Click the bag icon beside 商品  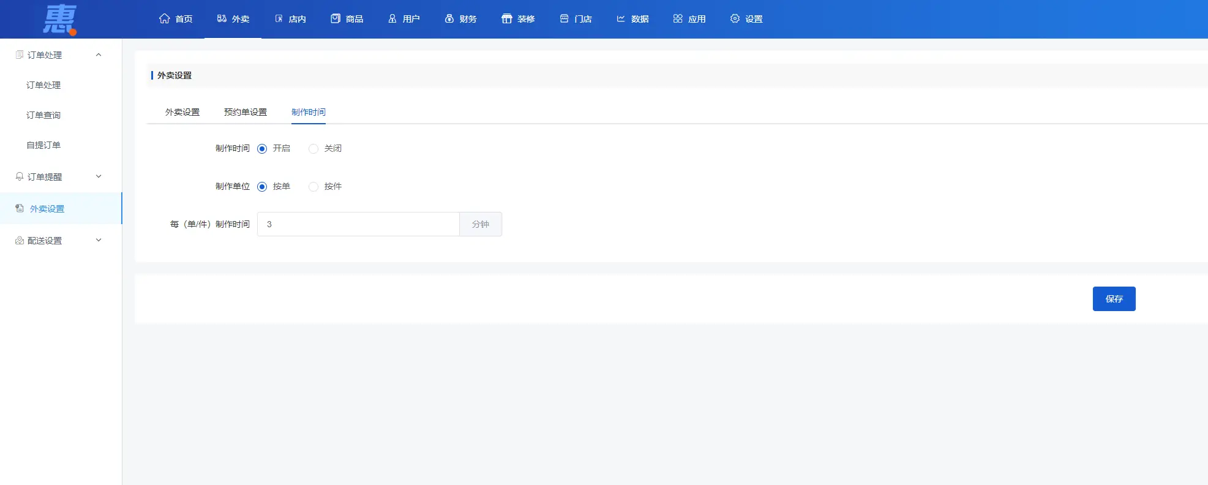(336, 18)
